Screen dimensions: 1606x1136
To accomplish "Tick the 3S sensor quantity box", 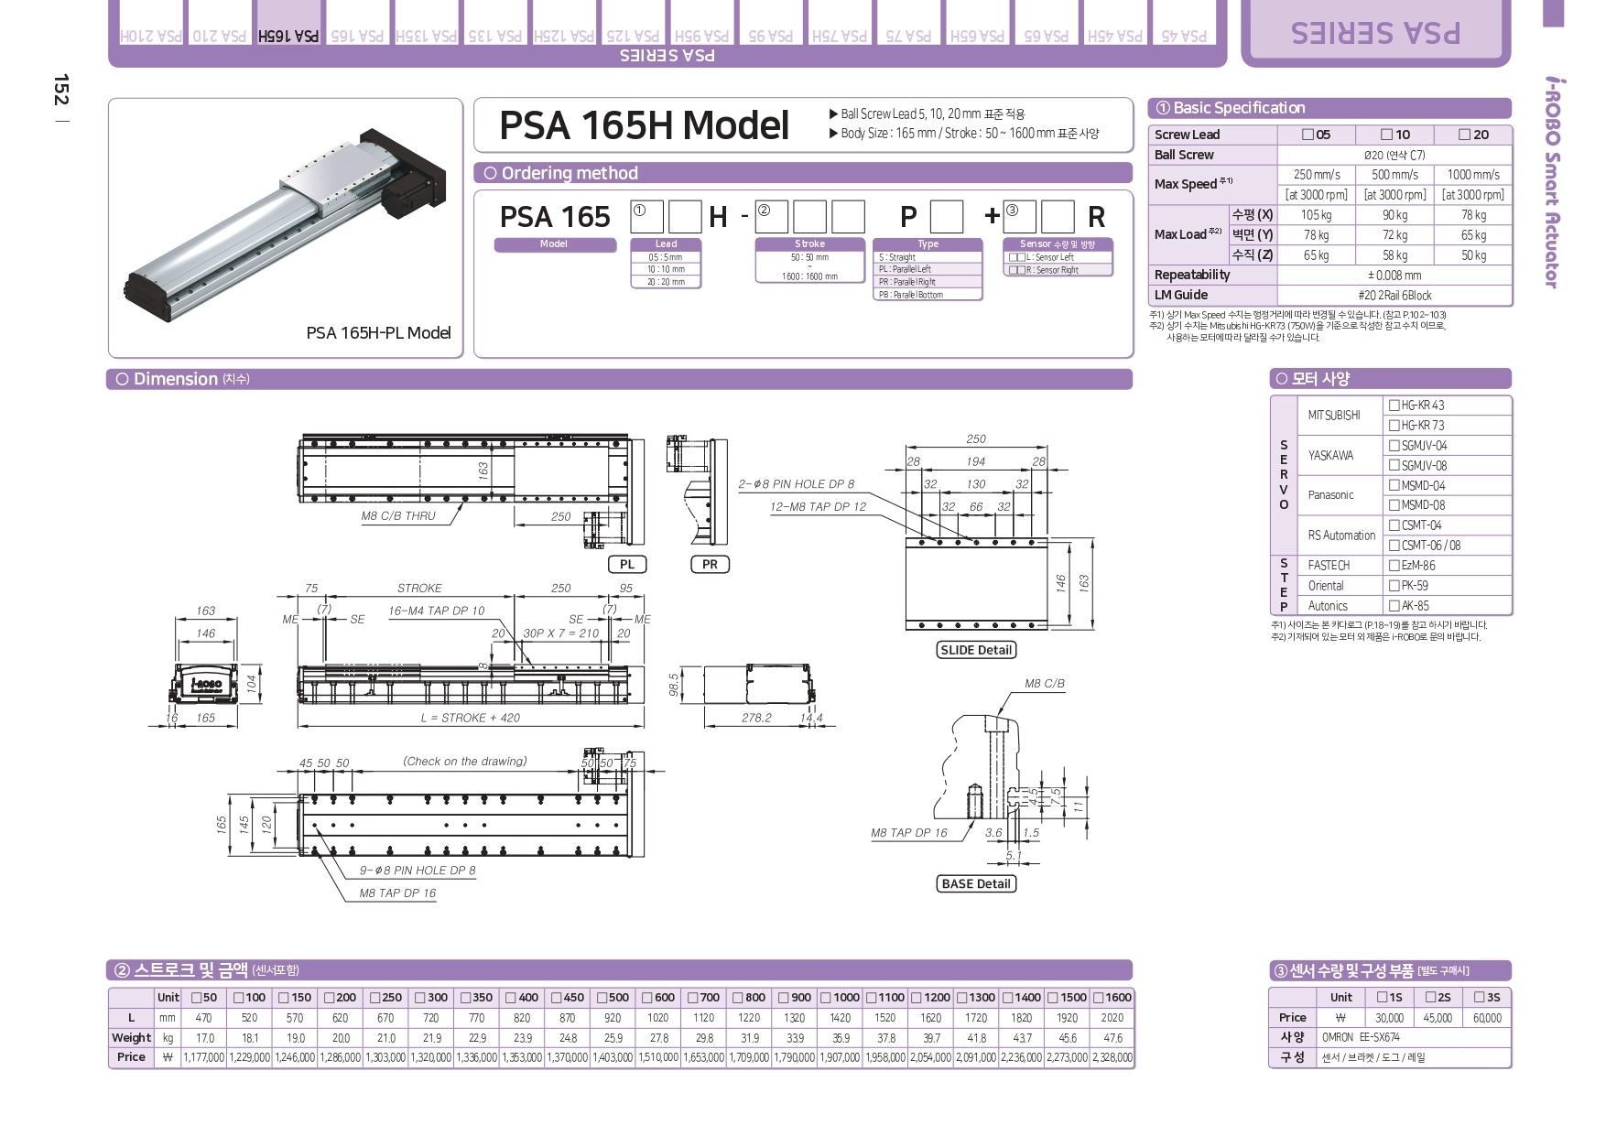I will point(1480,998).
